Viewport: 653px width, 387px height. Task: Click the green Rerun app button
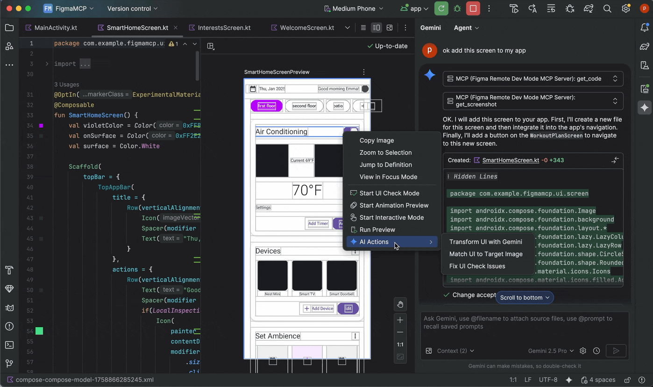(441, 8)
